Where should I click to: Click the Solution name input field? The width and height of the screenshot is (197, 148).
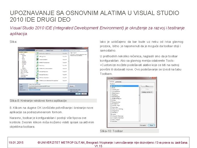click(x=48, y=90)
